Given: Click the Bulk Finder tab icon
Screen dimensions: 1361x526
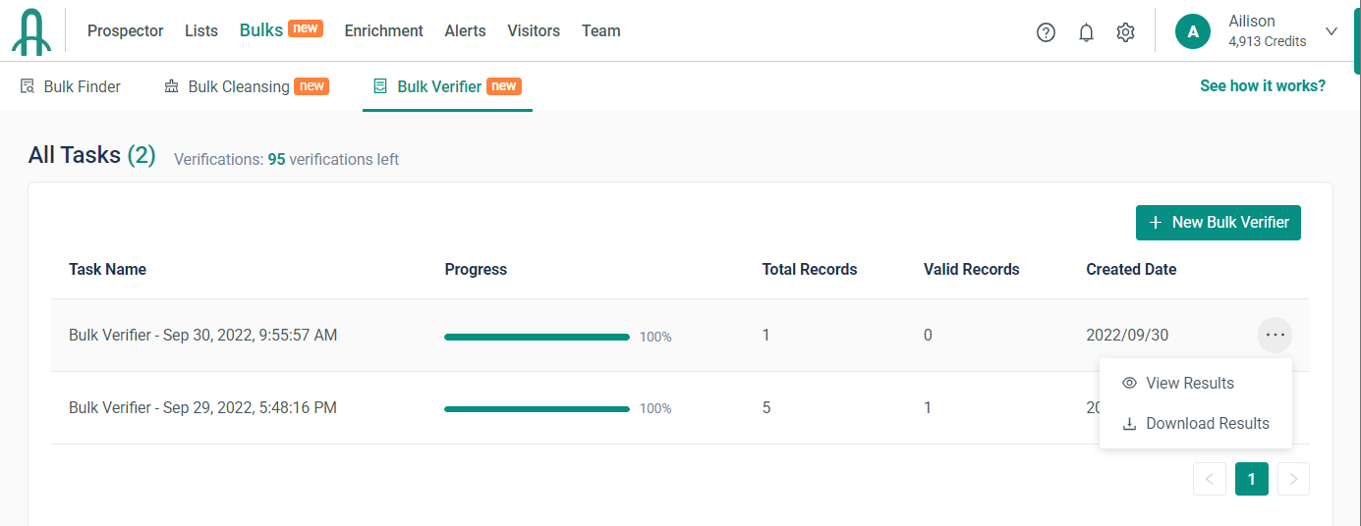Looking at the screenshot, I should 28,86.
